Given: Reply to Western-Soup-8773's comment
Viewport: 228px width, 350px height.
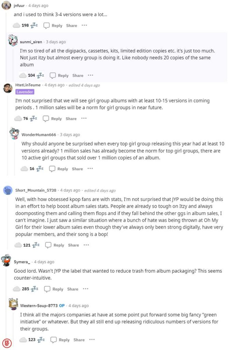Looking at the screenshot, I should (x=60, y=340).
